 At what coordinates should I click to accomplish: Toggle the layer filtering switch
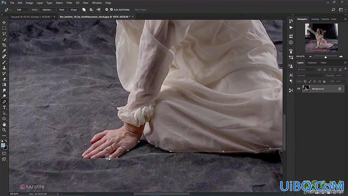[x=345, y=69]
